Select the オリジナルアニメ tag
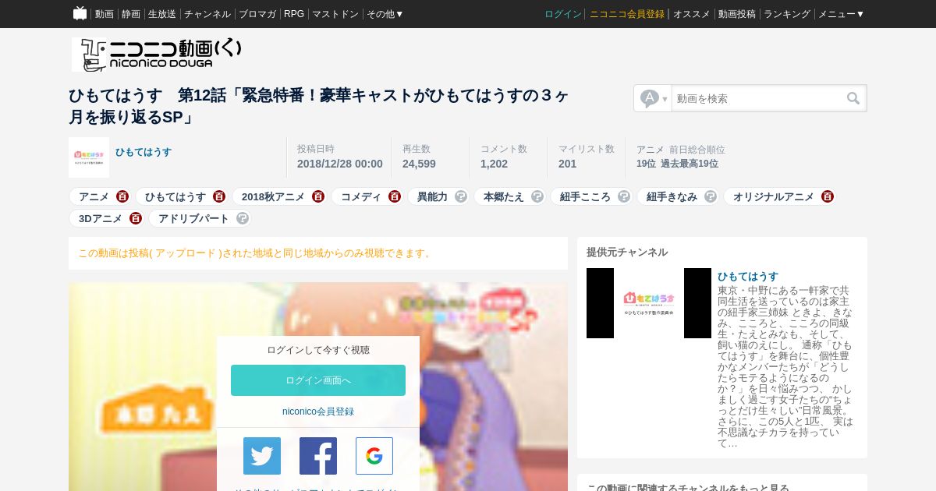This screenshot has width=936, height=491. pos(774,196)
